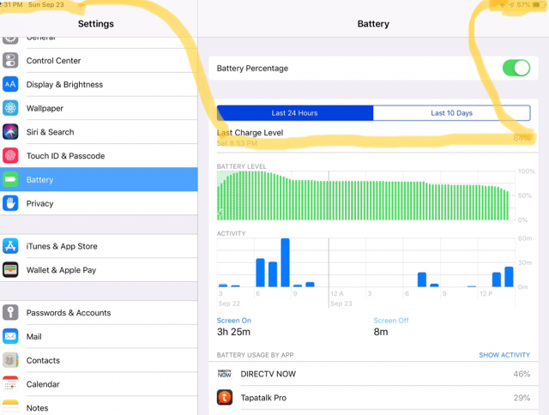Open iTunes & App Store settings
The width and height of the screenshot is (549, 415).
tap(99, 246)
